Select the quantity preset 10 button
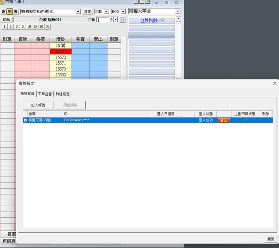Viewport: 279px width, 248px height. [29, 27]
